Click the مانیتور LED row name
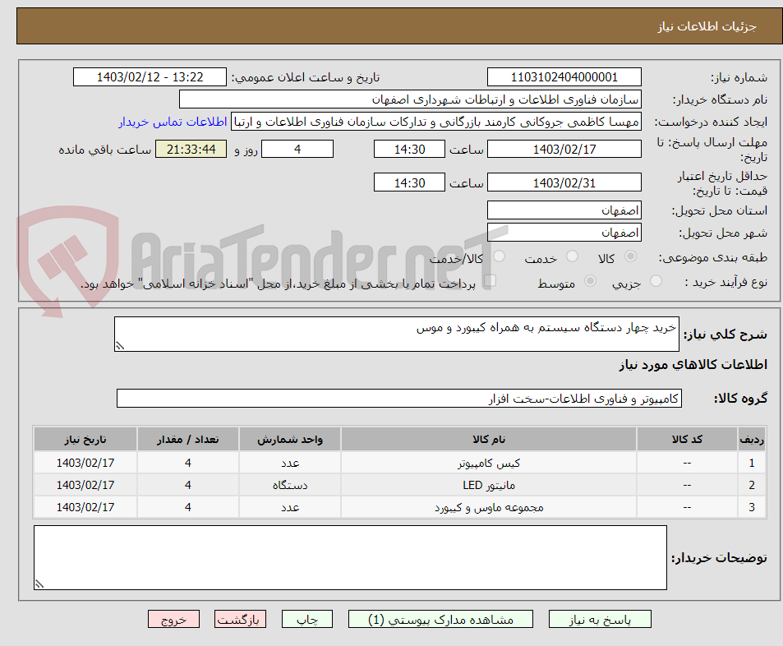The image size is (783, 646). click(489, 485)
